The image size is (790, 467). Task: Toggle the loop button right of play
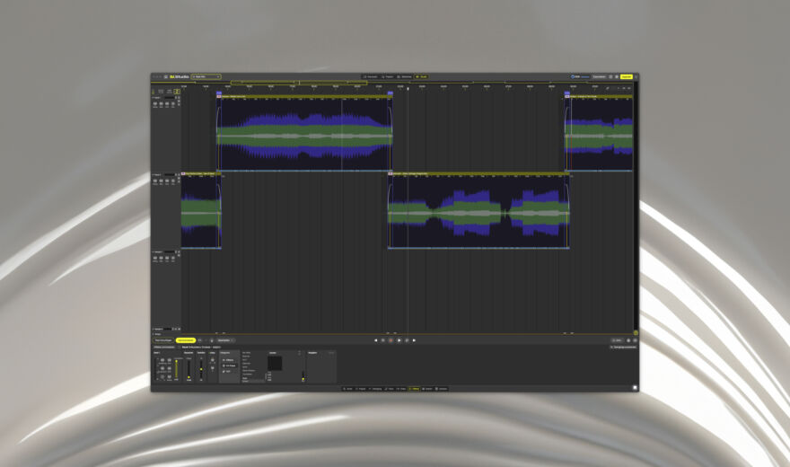click(407, 340)
